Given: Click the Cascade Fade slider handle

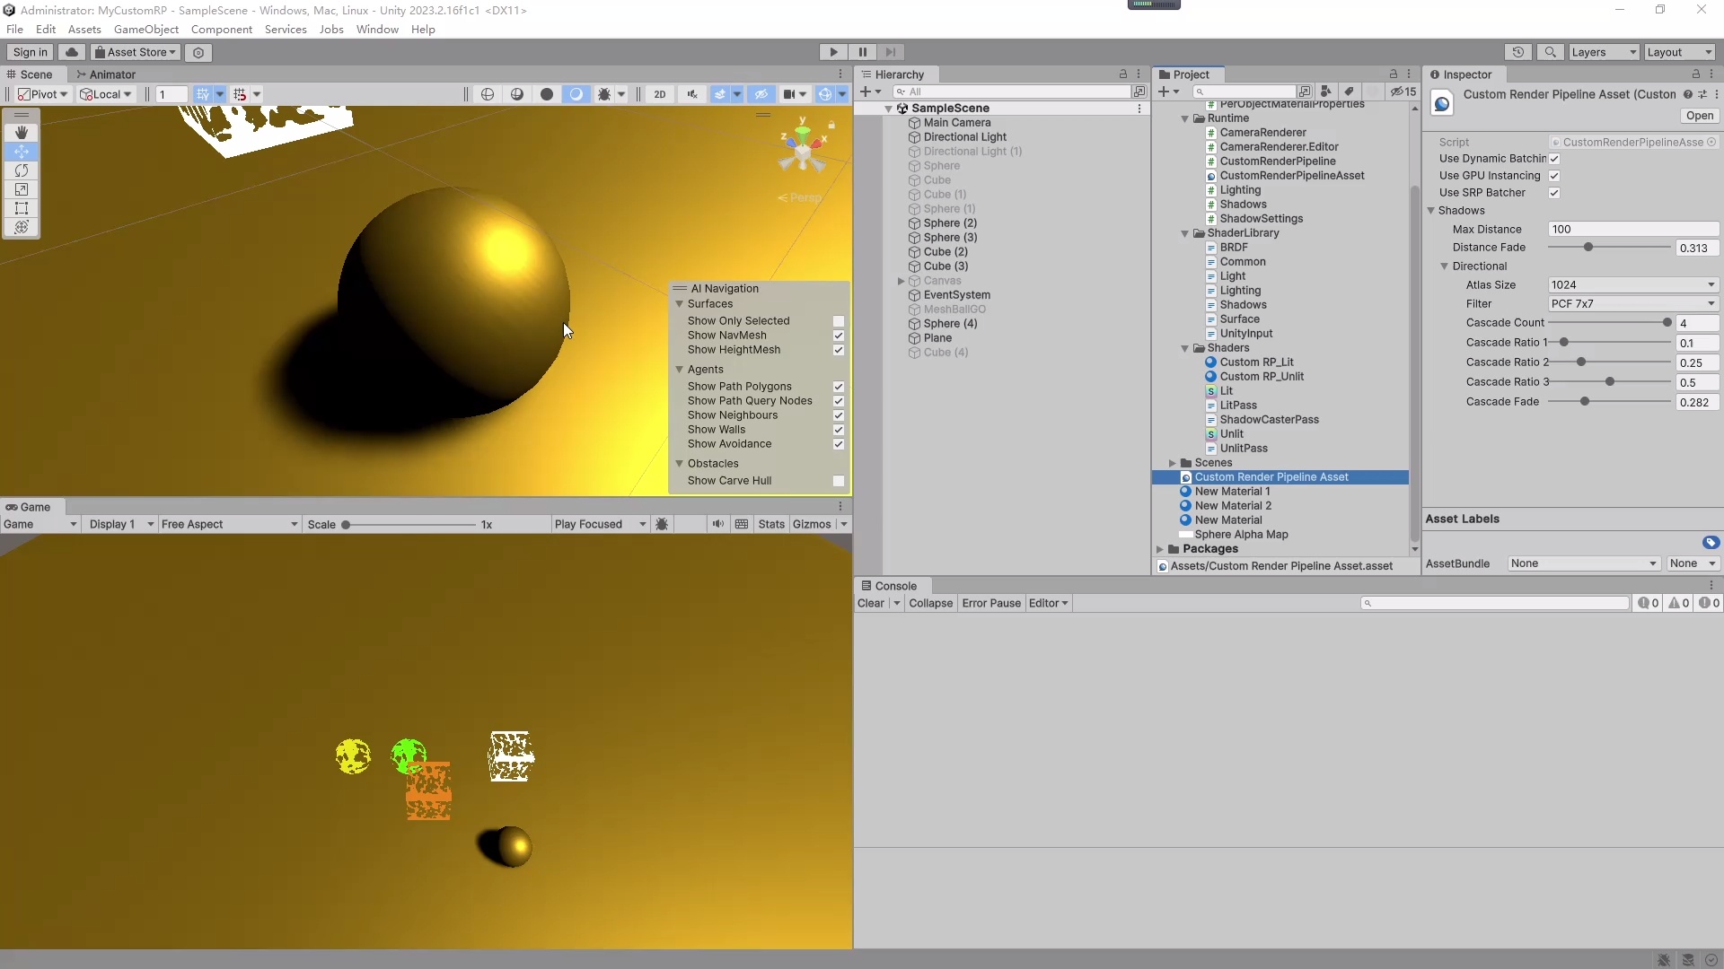Looking at the screenshot, I should point(1585,402).
